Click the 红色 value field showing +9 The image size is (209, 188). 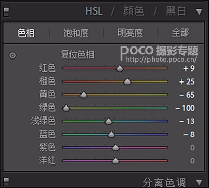[x=189, y=68]
